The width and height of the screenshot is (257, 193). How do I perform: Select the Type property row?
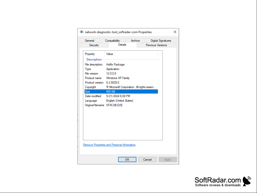click(x=121, y=69)
